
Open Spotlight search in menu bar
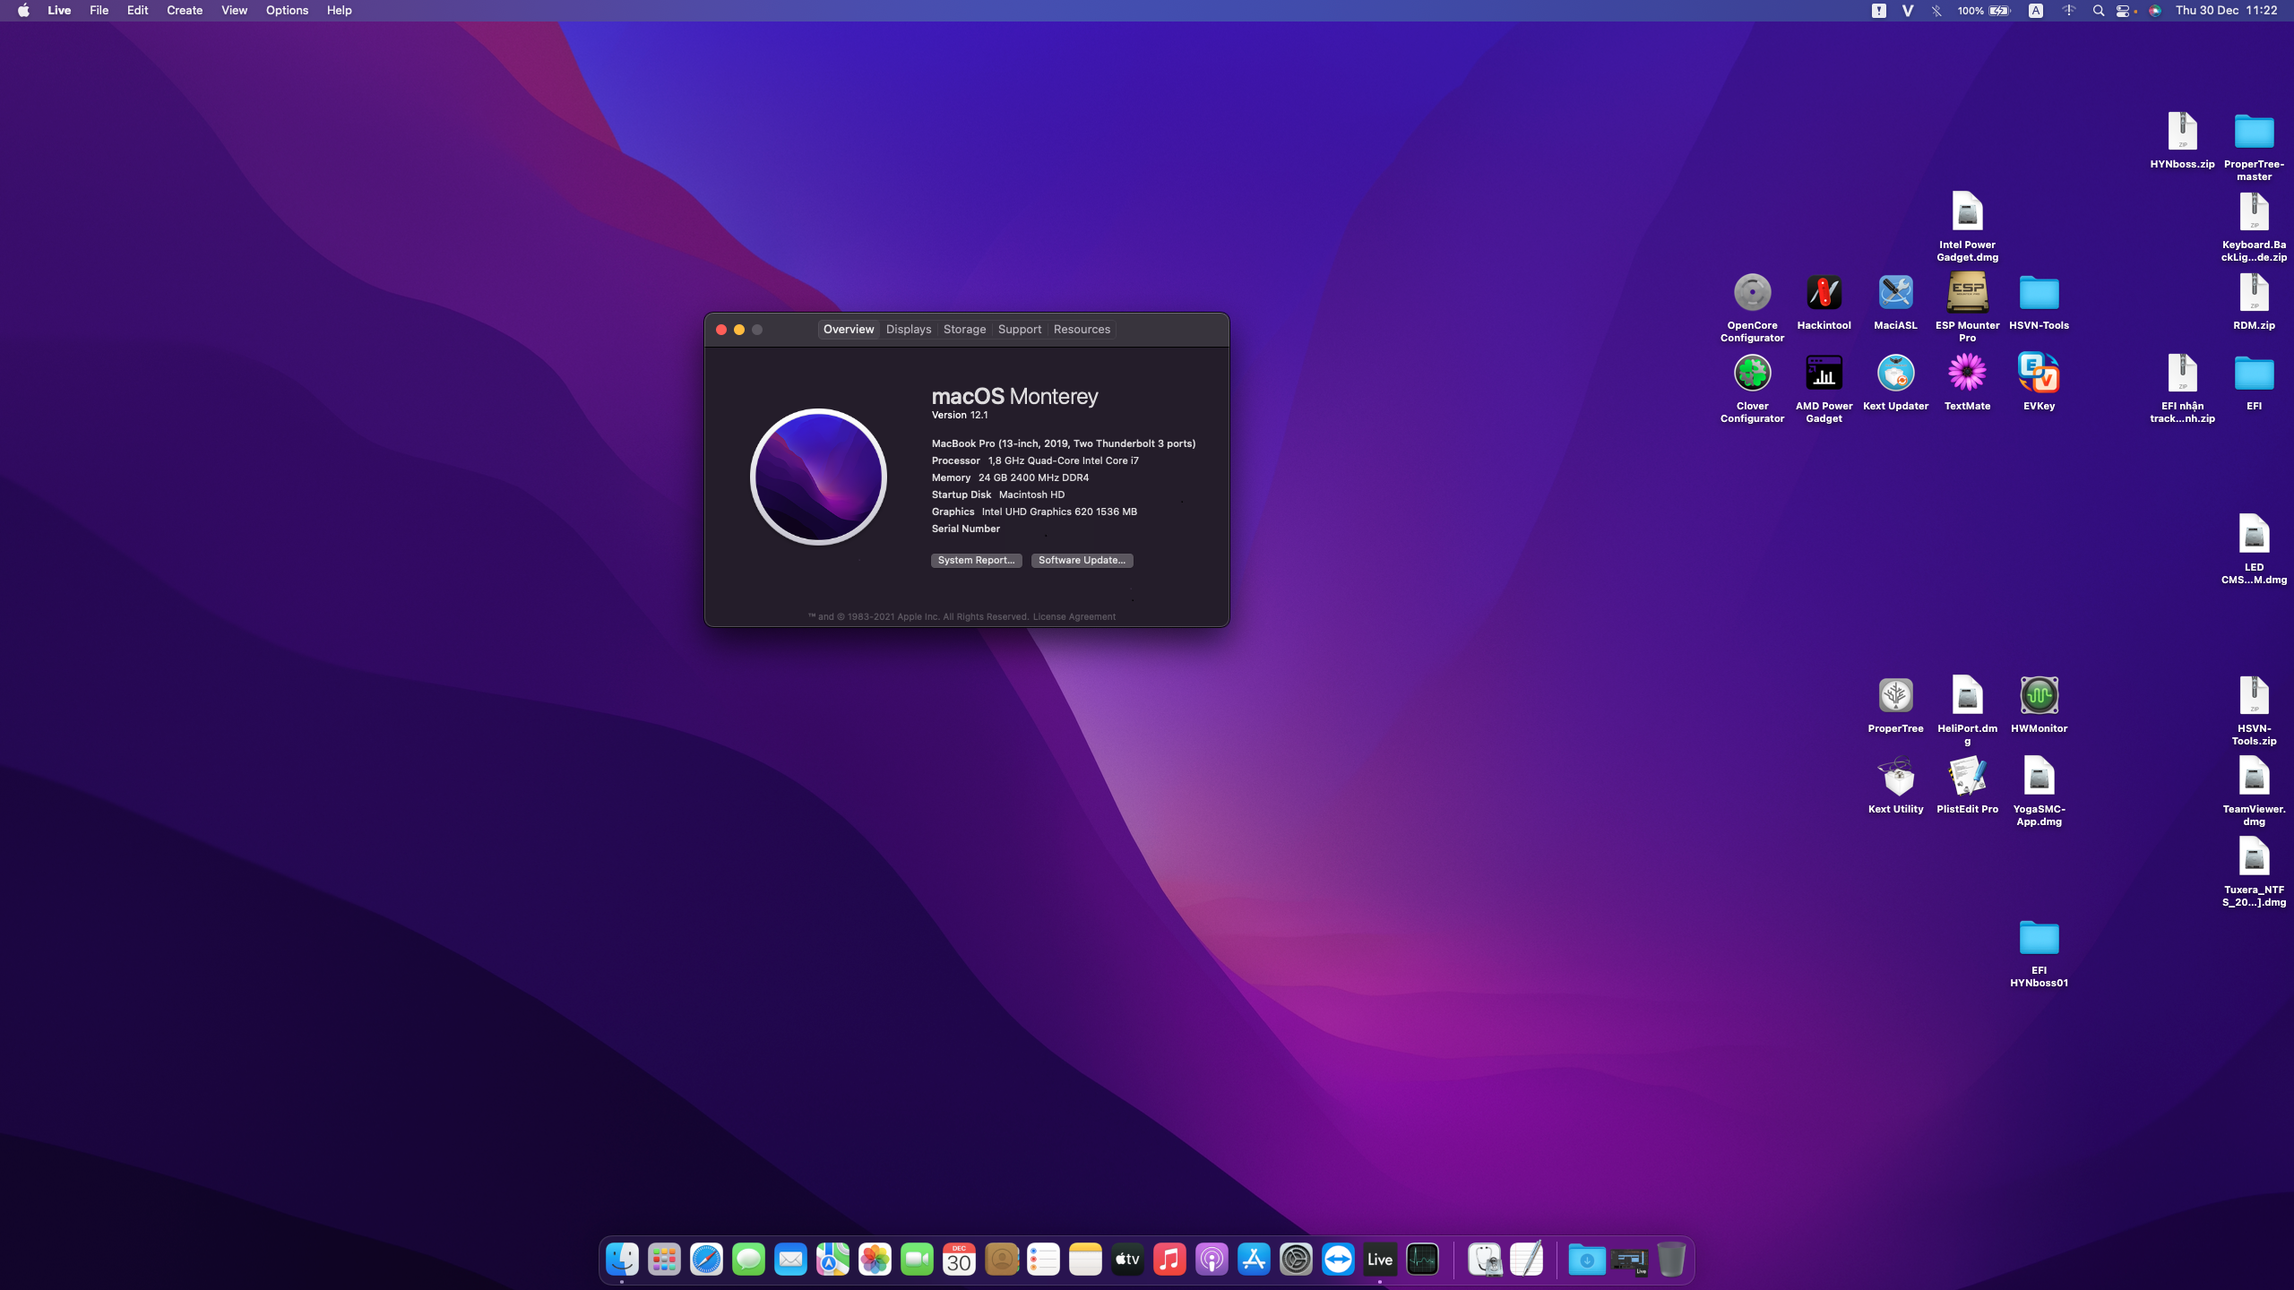pyautogui.click(x=2098, y=11)
